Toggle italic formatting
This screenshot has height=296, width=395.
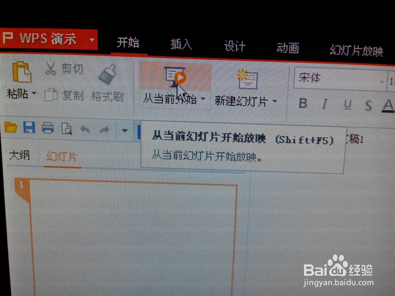pos(324,104)
